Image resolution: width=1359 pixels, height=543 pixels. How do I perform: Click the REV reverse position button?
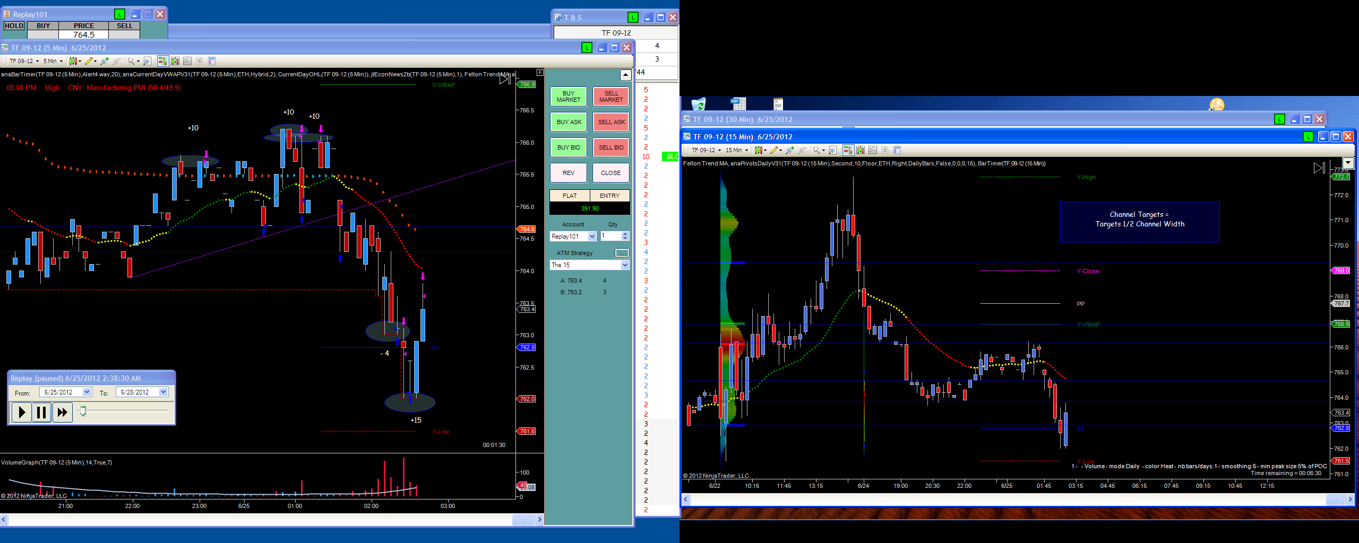(x=569, y=173)
